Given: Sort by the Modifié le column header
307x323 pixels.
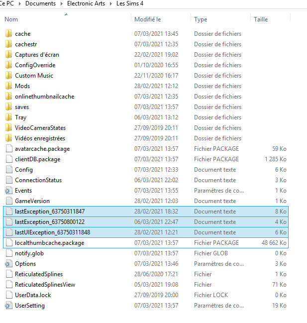Looking at the screenshot, I should tap(147, 19).
